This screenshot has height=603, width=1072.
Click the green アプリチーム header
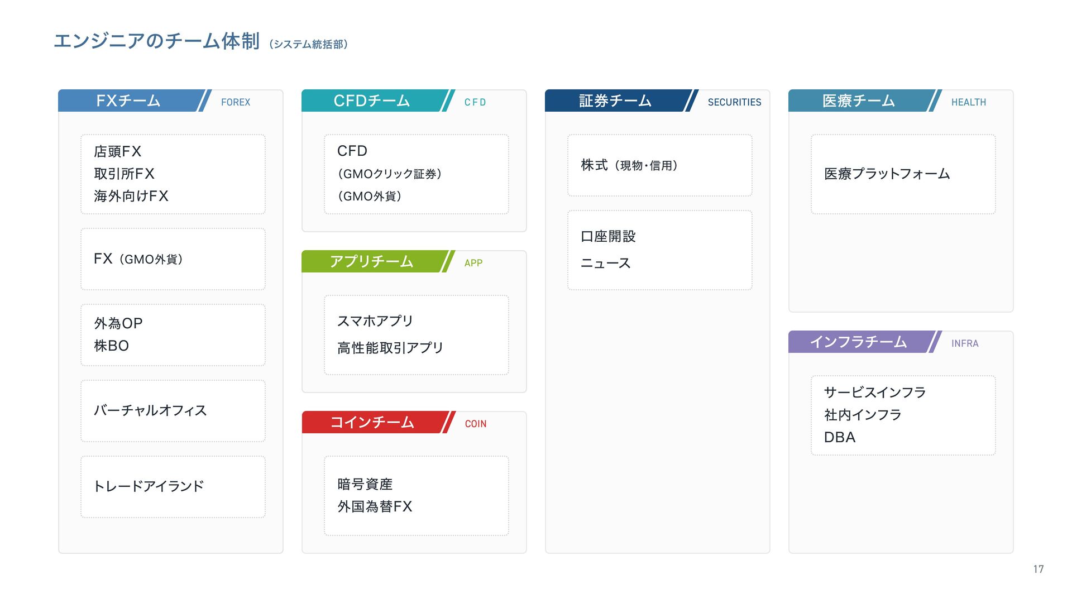372,262
